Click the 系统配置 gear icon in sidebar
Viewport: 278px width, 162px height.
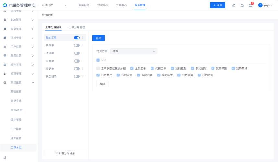click(x=5, y=83)
